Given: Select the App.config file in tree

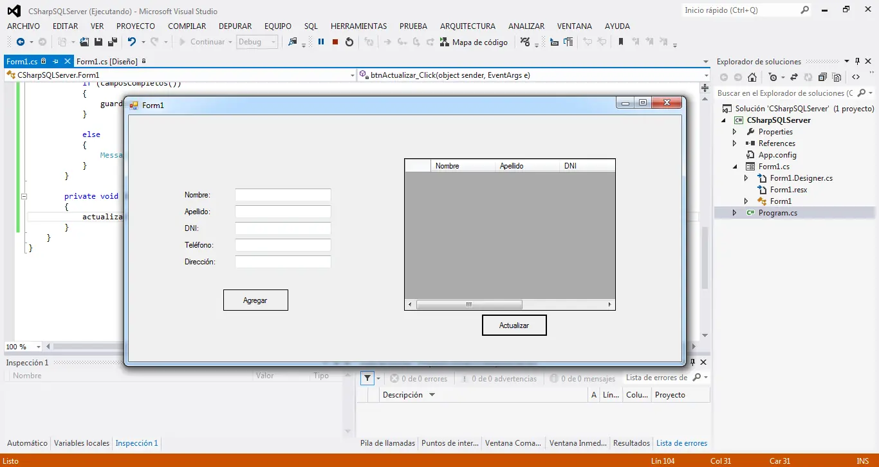Looking at the screenshot, I should coord(777,155).
